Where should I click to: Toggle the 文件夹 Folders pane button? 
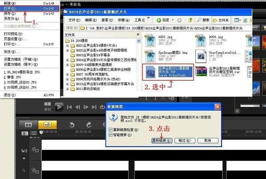(221, 20)
